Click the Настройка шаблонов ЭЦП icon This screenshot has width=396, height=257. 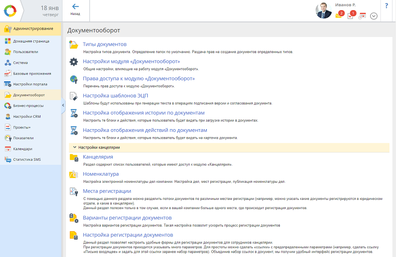click(x=74, y=96)
